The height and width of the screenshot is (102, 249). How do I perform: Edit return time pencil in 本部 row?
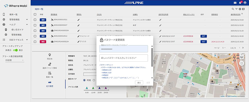pyautogui.click(x=160, y=25)
